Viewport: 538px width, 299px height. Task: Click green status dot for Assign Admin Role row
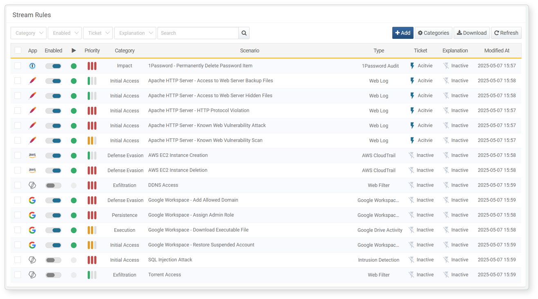tap(74, 215)
